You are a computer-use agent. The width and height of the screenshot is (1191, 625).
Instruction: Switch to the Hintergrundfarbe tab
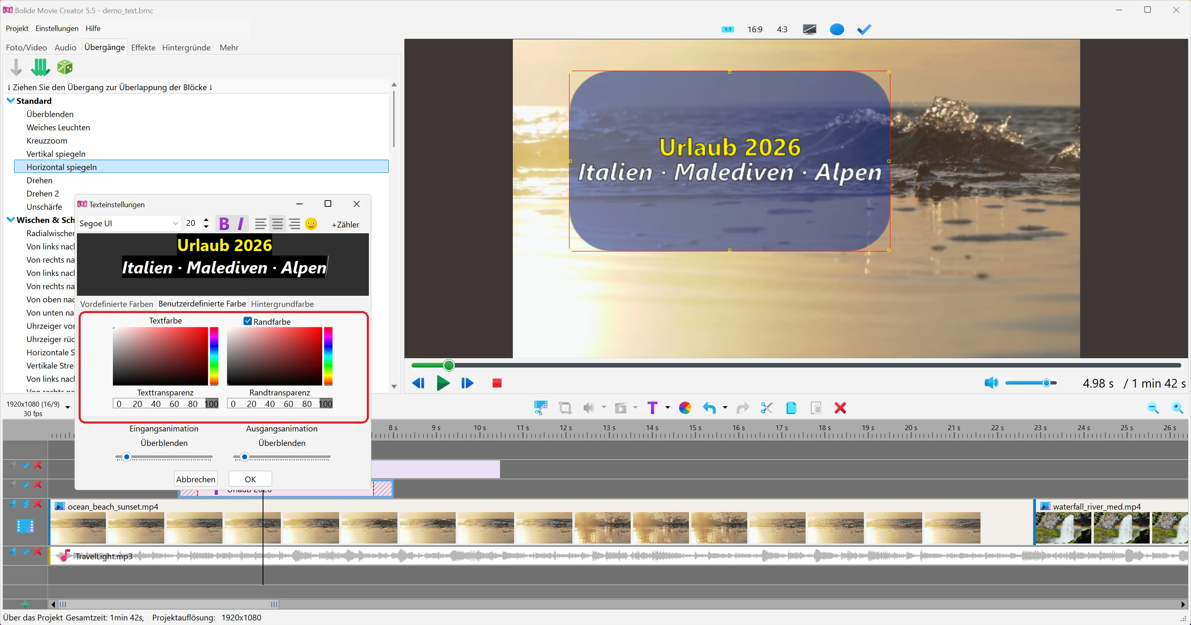pyautogui.click(x=282, y=304)
